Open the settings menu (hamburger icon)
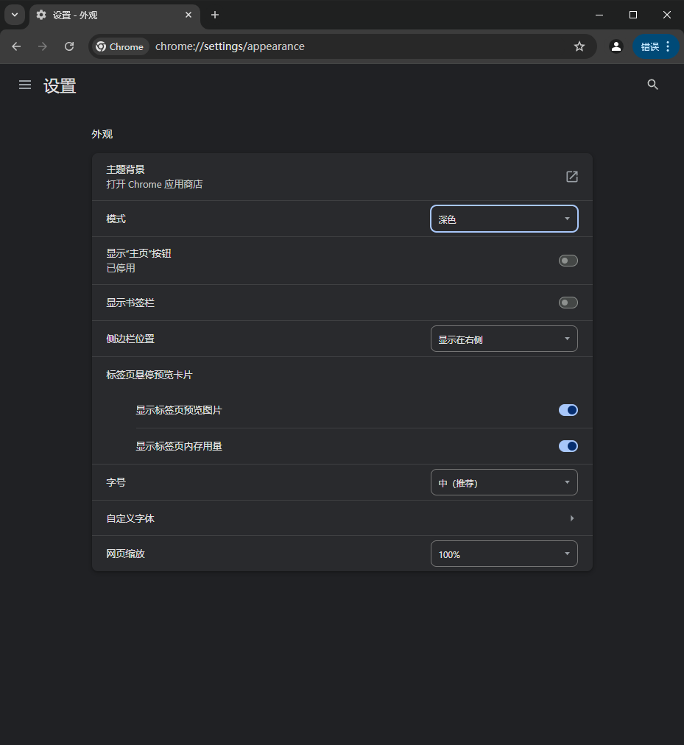Viewport: 684px width, 745px height. (24, 85)
